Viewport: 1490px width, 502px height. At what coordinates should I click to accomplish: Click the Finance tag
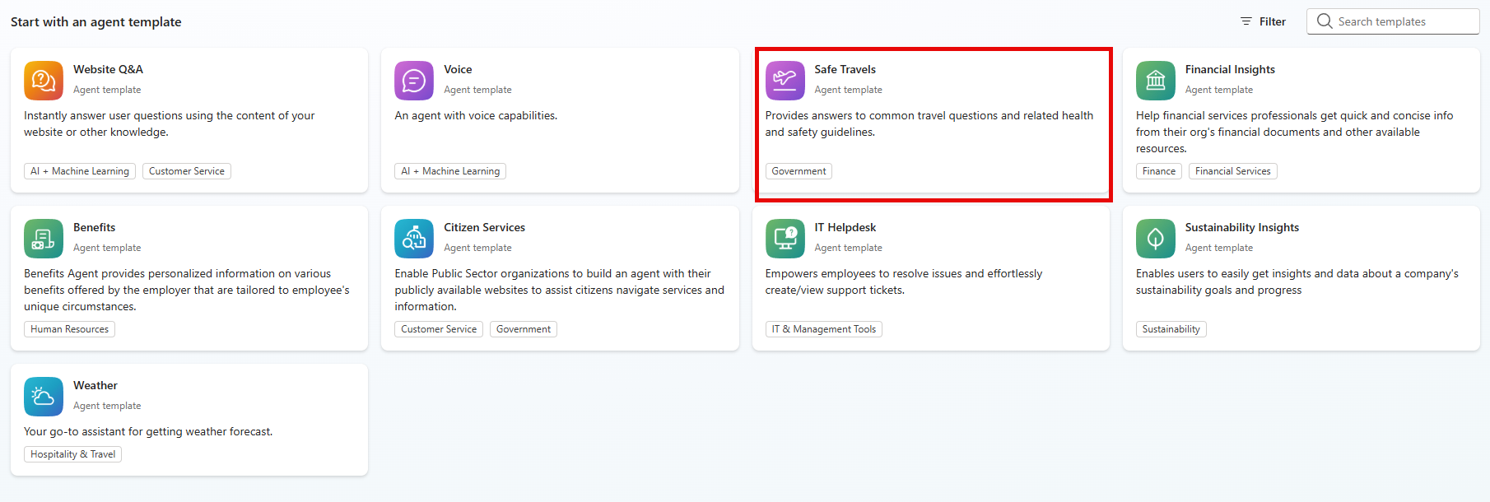click(1159, 171)
